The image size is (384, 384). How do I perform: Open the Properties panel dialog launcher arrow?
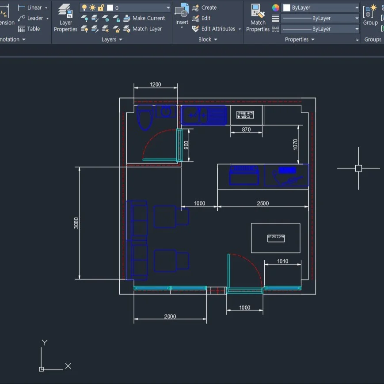click(x=357, y=40)
